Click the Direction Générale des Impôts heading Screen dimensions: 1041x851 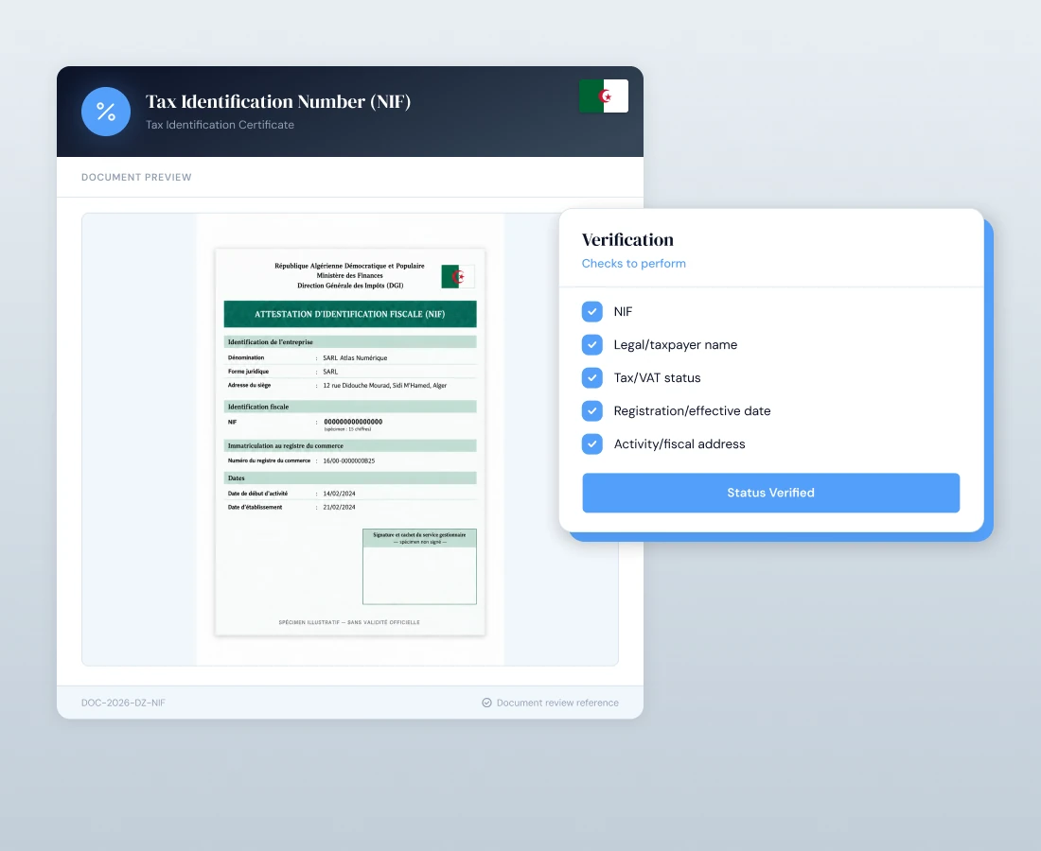point(350,286)
